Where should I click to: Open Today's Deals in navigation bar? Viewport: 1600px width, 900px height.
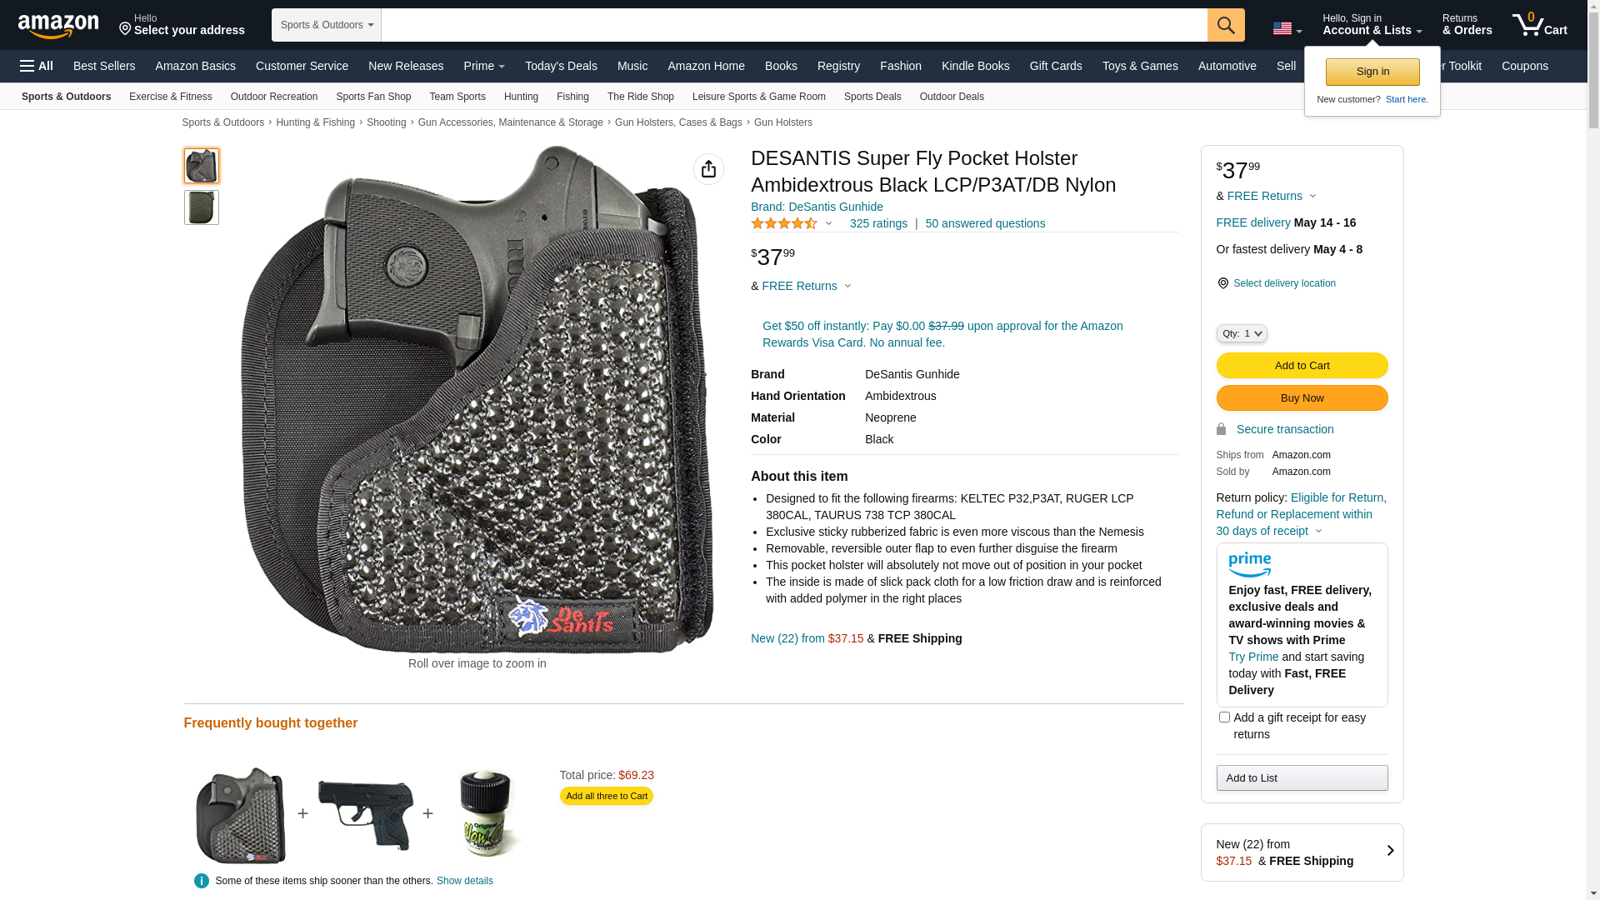click(561, 66)
